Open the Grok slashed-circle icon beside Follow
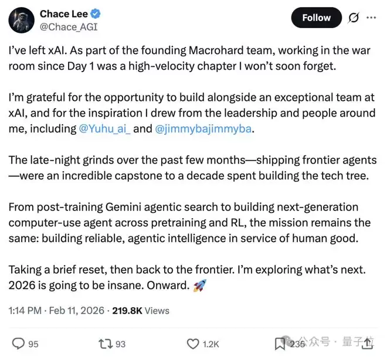387x357 pixels. click(354, 18)
